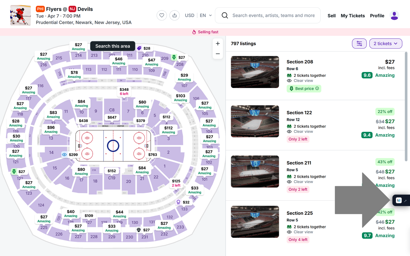The width and height of the screenshot is (410, 256).
Task: Click the share event icon
Action: [x=175, y=15]
